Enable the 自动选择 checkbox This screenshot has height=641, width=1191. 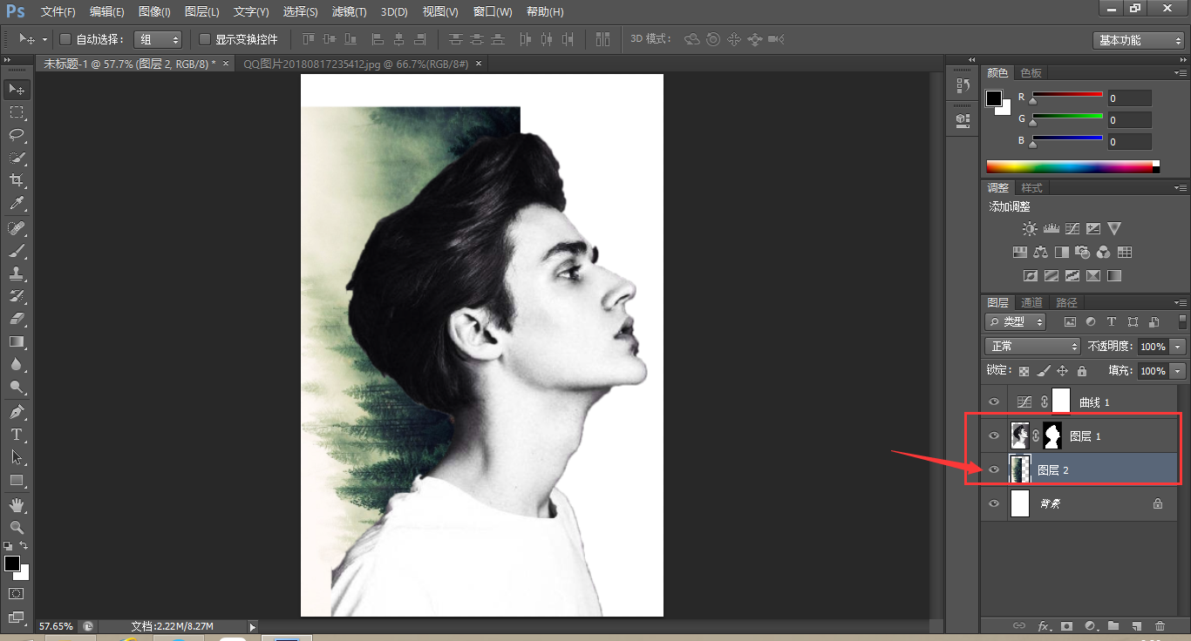click(65, 39)
